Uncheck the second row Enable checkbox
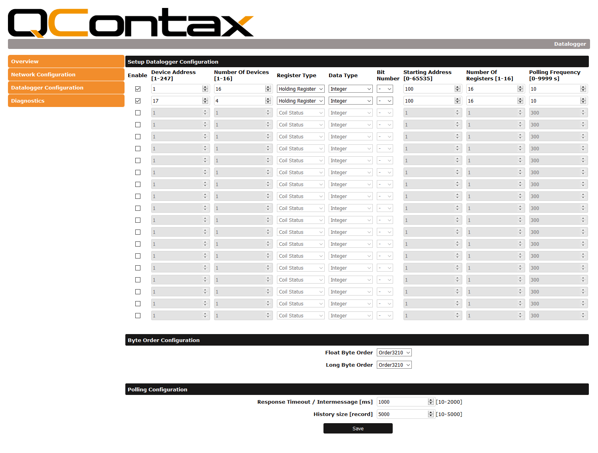Image resolution: width=598 pixels, height=453 pixels. 138,101
